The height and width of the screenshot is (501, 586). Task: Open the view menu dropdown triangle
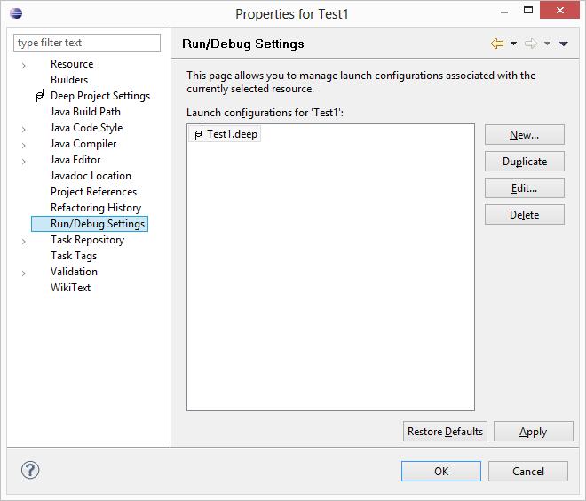(x=564, y=44)
